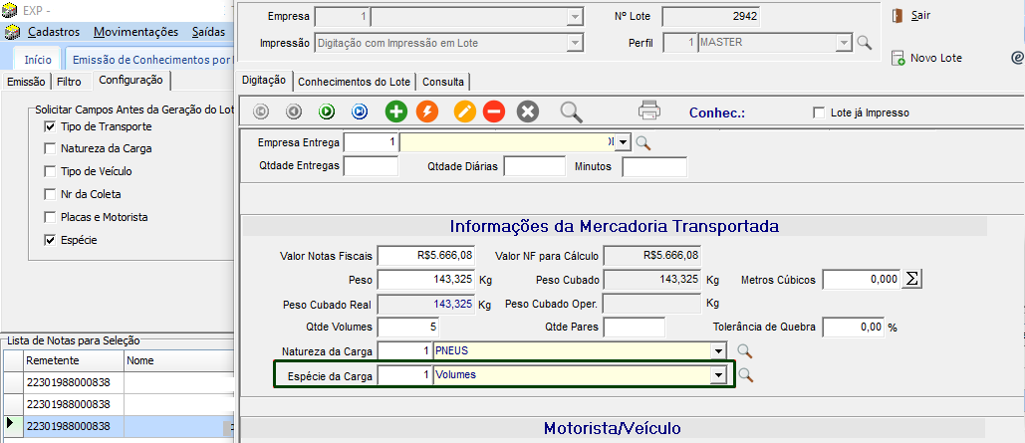Toggle Tipo de Transporte checkbox
1025x443 pixels.
point(50,126)
